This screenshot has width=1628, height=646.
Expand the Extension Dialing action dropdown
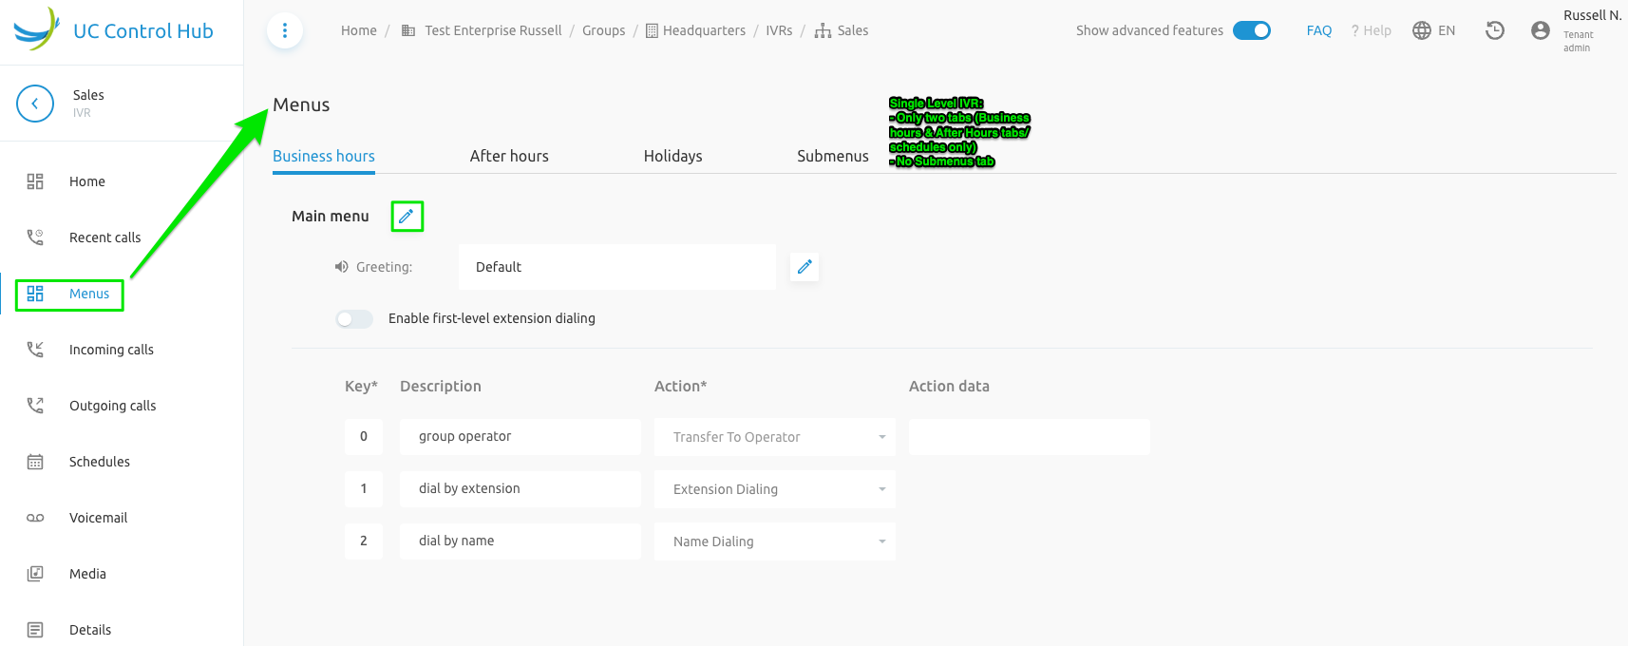pyautogui.click(x=774, y=489)
